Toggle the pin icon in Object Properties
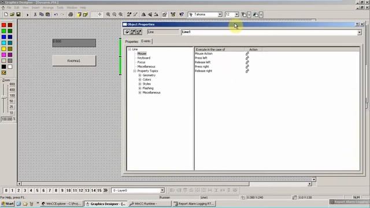 point(127,32)
